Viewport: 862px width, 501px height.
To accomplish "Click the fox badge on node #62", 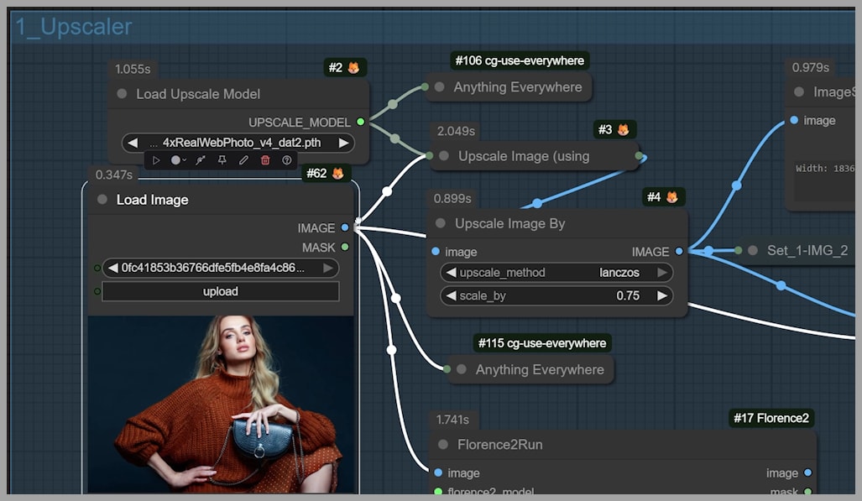I will [x=337, y=174].
